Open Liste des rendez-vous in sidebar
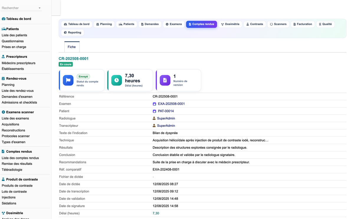354x219 pixels. tap(18, 90)
